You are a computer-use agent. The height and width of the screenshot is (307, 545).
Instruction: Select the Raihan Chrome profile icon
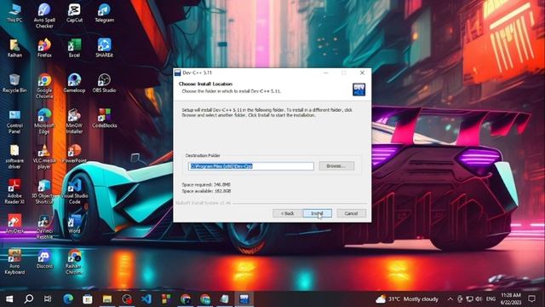tap(74, 262)
